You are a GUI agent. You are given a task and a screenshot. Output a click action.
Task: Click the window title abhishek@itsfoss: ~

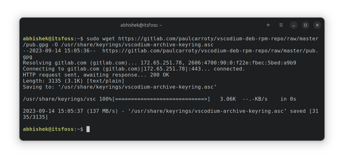tap(141, 25)
